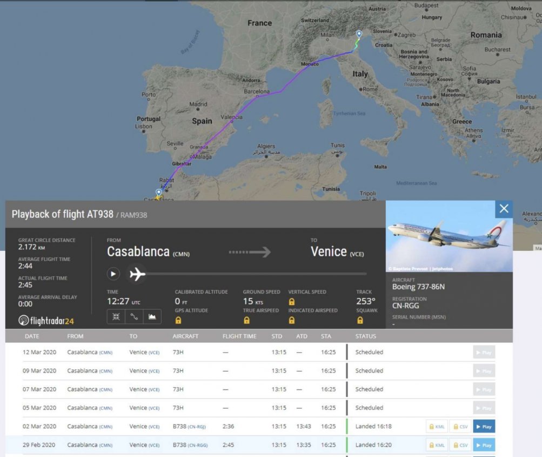Click the '0 FT' calibrated altitude value

click(x=181, y=301)
